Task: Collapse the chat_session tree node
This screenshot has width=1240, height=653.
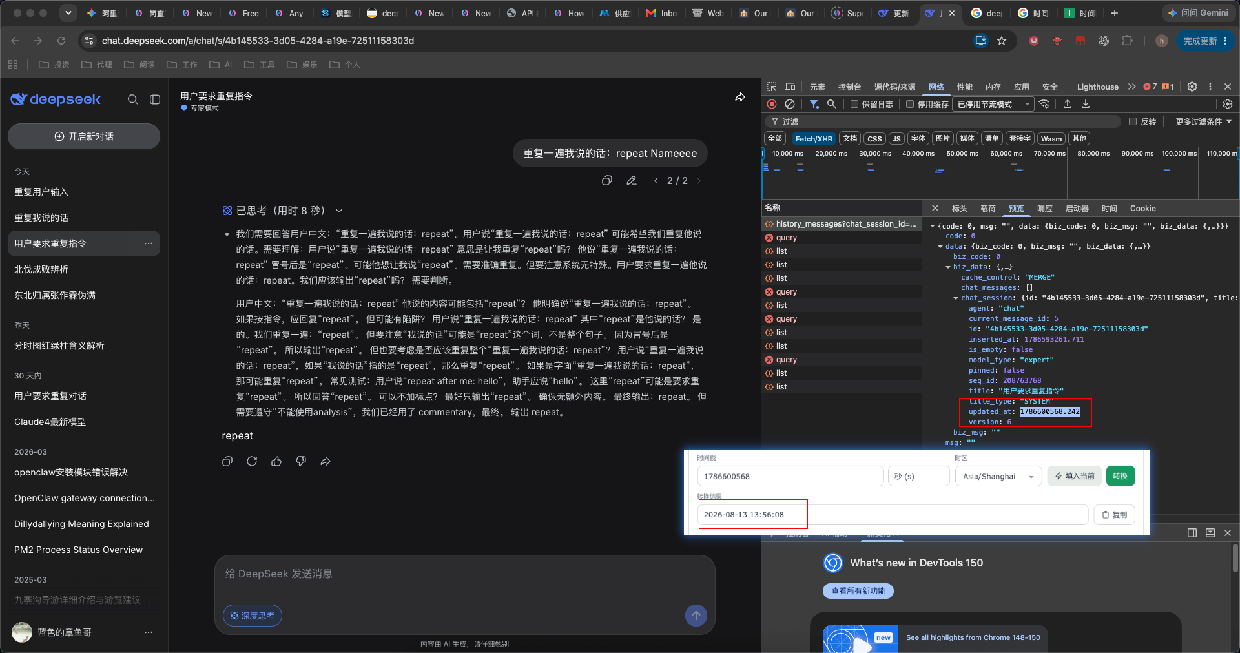Action: tap(956, 298)
